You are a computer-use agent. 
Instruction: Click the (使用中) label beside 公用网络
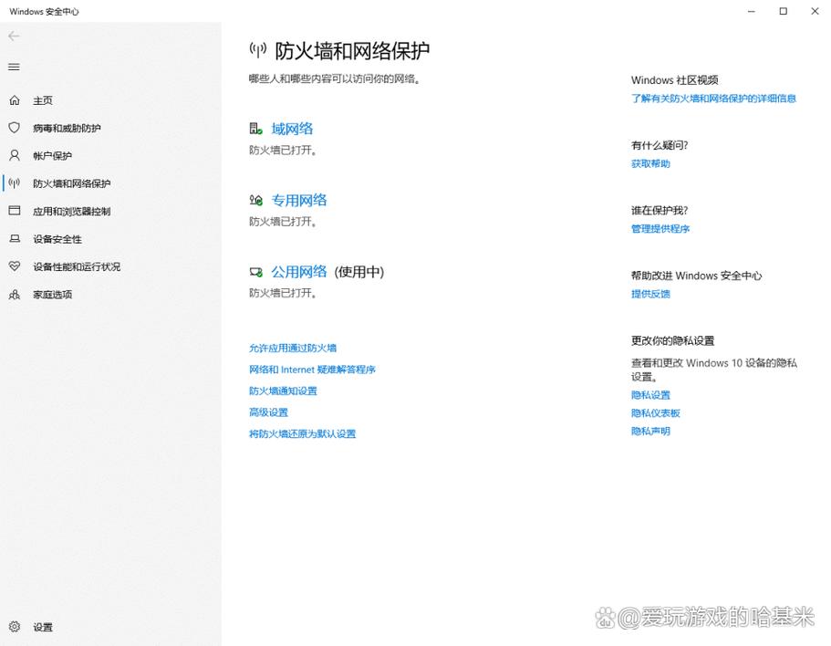pyautogui.click(x=358, y=272)
